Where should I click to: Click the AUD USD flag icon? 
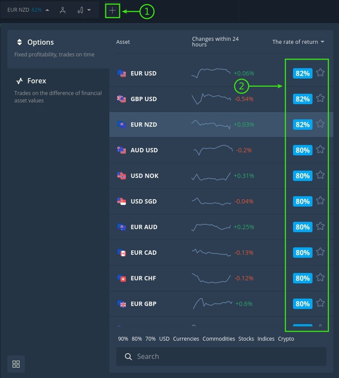(122, 150)
